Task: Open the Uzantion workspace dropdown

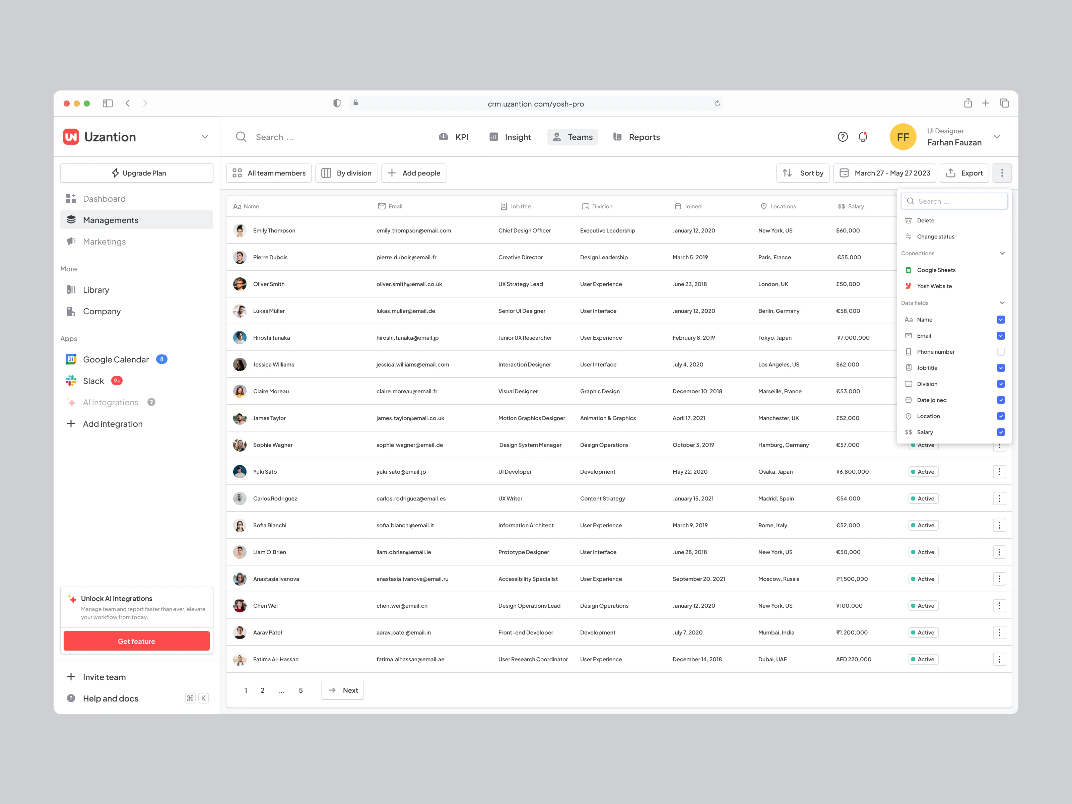Action: click(205, 137)
